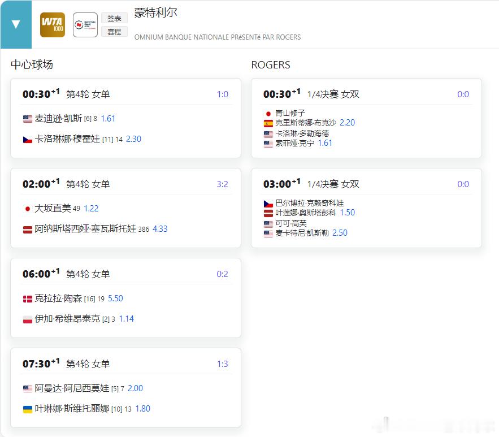Select player name 可可·高芙
Image resolution: width=499 pixels, height=437 pixels.
(291, 223)
